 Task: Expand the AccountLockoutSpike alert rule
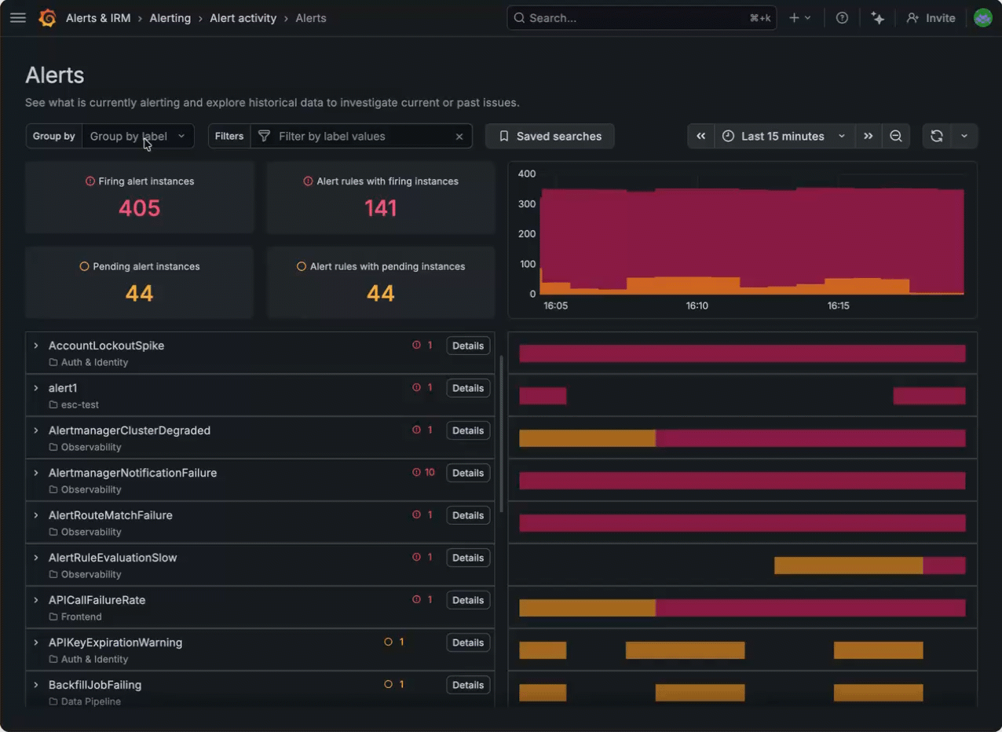35,346
